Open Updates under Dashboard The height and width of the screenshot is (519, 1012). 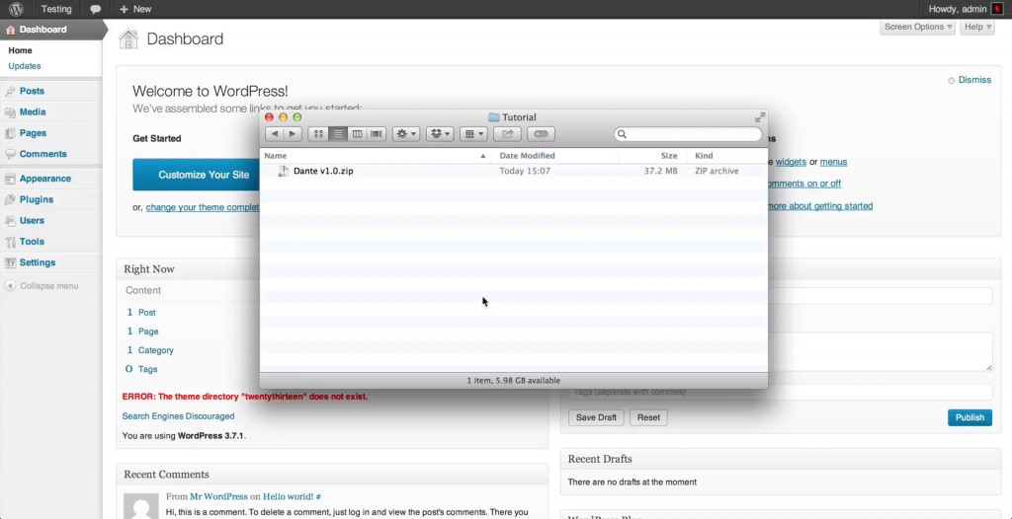[x=25, y=66]
